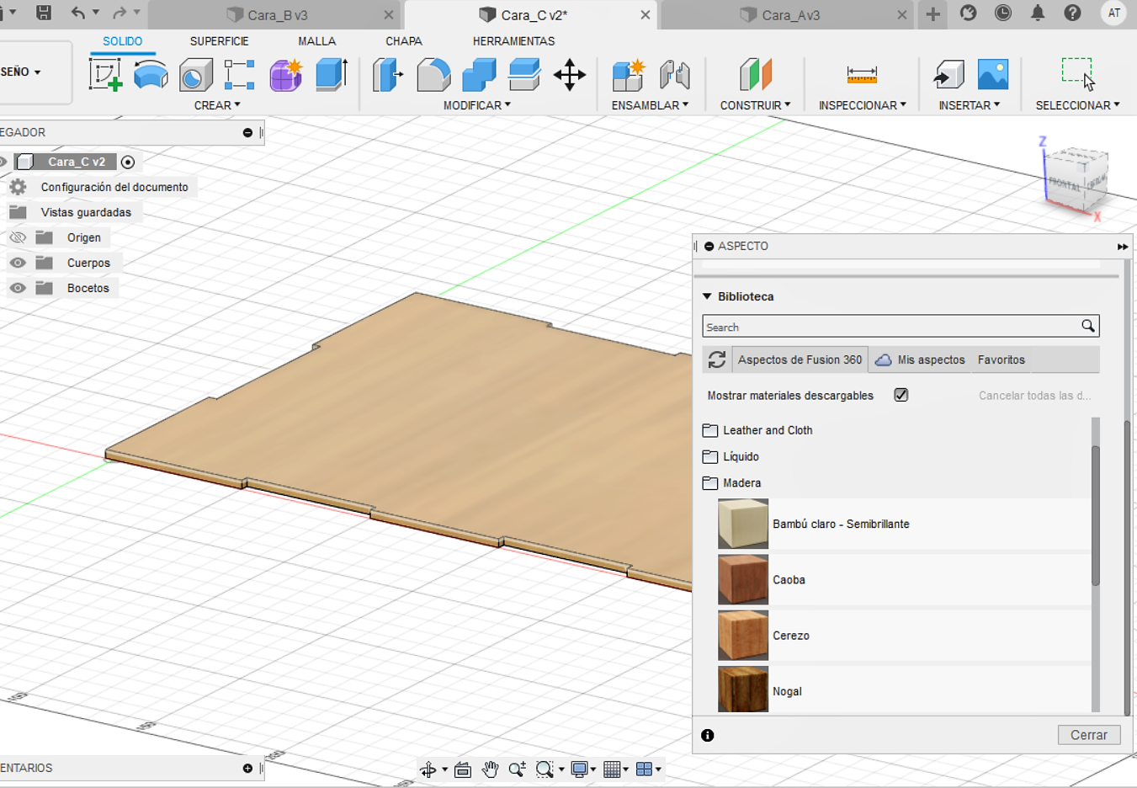Viewport: 1137px width, 788px height.
Task: Hide the Bocetos folder via eye icon
Action: tap(18, 288)
